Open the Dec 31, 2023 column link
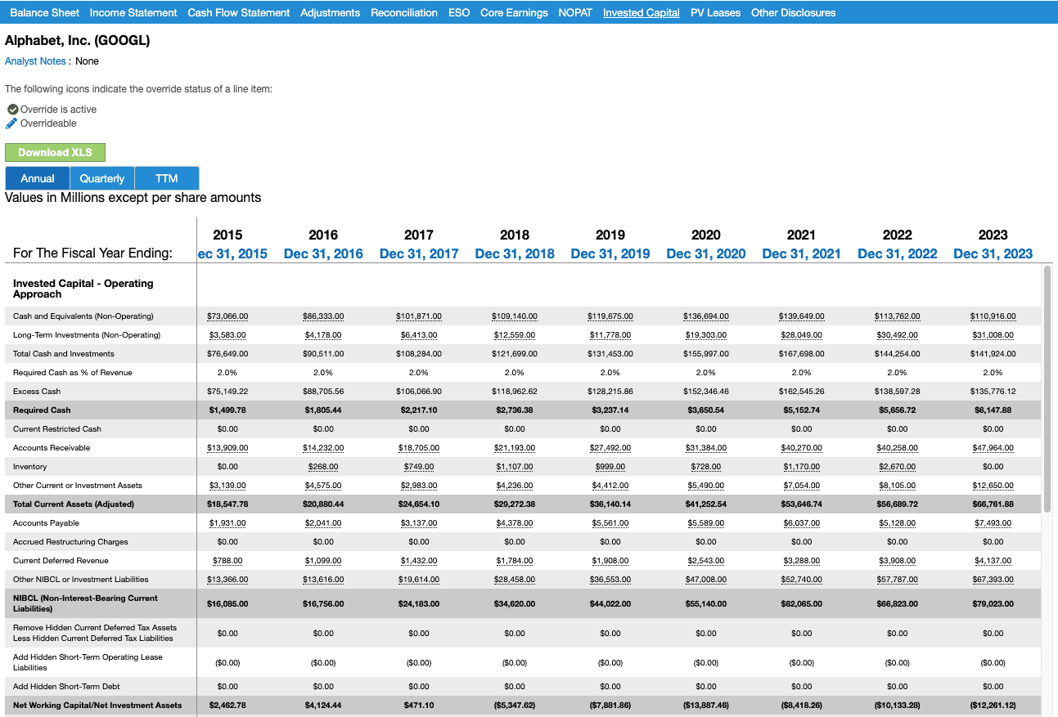 click(993, 253)
